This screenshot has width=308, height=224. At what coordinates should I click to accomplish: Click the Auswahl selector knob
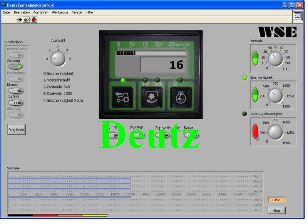58,59
